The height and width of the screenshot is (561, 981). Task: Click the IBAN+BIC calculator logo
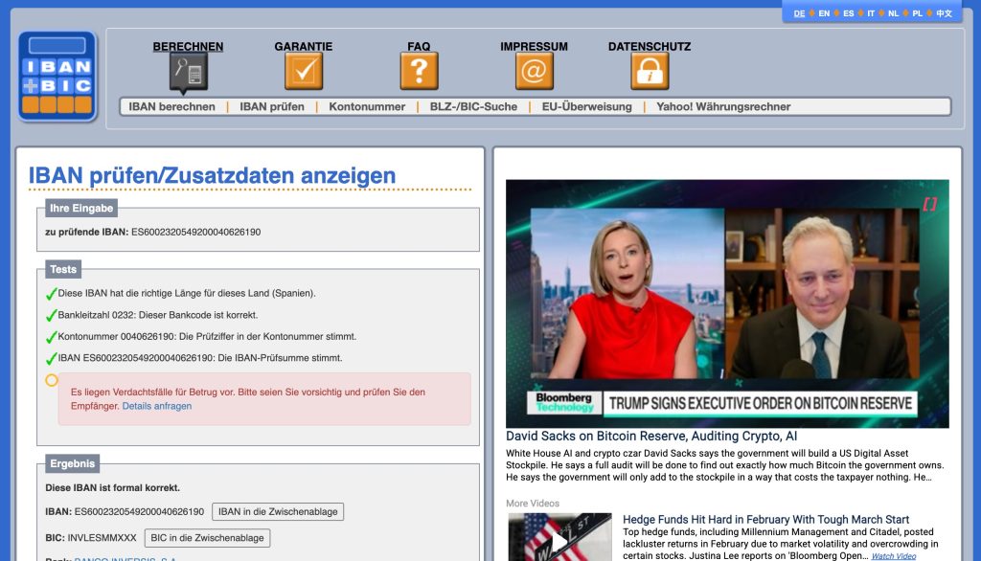click(57, 77)
